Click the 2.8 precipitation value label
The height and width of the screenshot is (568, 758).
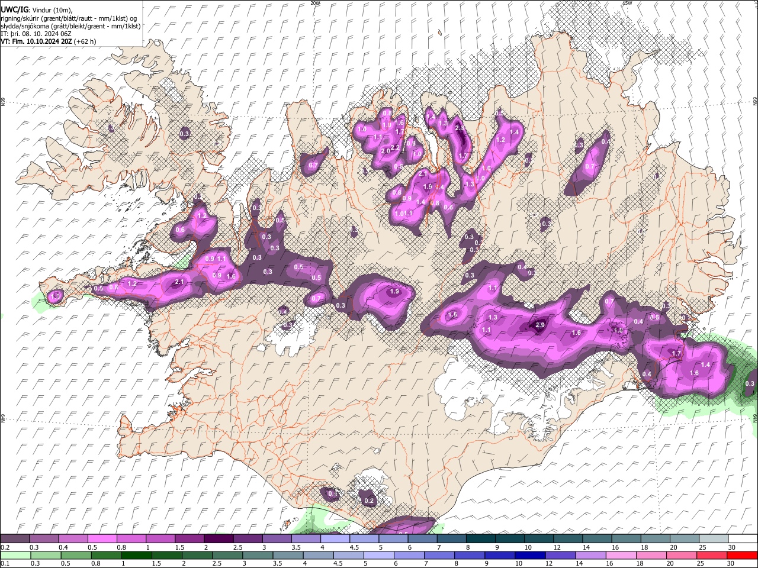pos(460,128)
